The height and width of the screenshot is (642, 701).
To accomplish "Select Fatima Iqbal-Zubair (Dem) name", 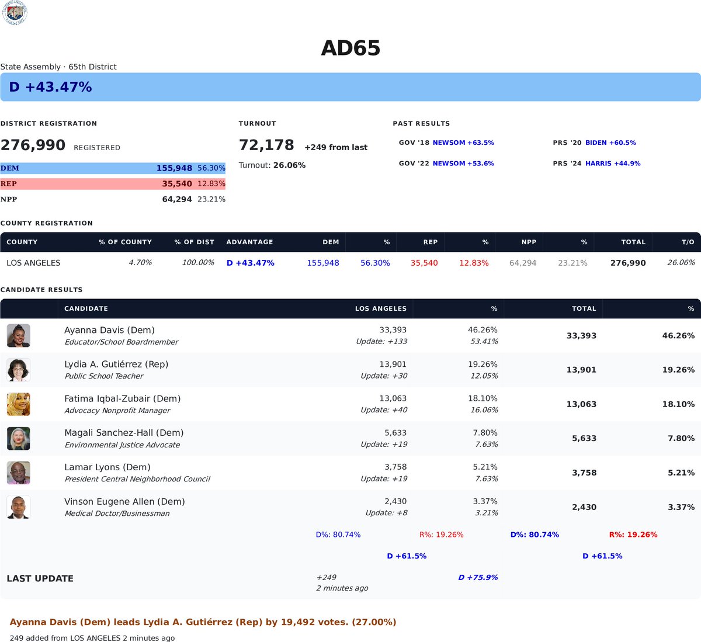I will (x=123, y=399).
